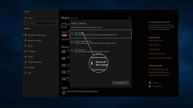The width and height of the screenshot is (193, 108).
Task: Select Wireless display or dock option
Action: pos(101,42)
